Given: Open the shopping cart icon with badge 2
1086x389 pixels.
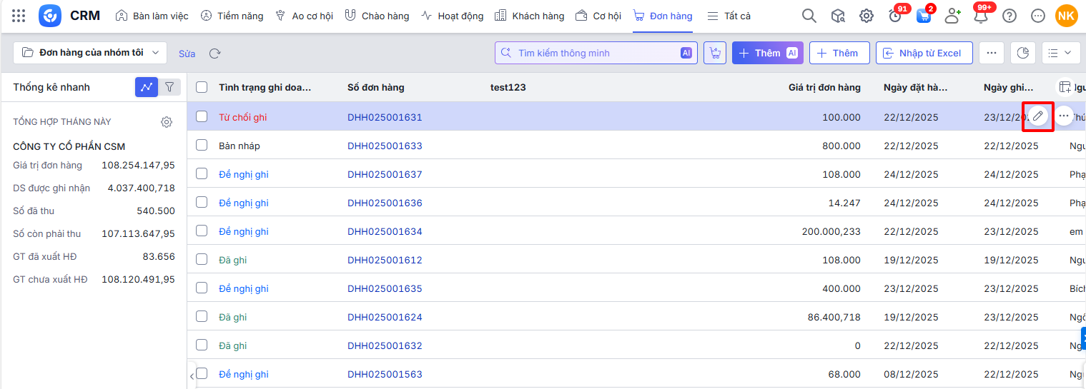Looking at the screenshot, I should (924, 16).
